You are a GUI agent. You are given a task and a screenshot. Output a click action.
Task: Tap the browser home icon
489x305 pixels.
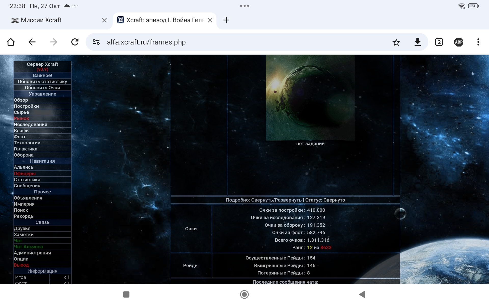click(11, 42)
